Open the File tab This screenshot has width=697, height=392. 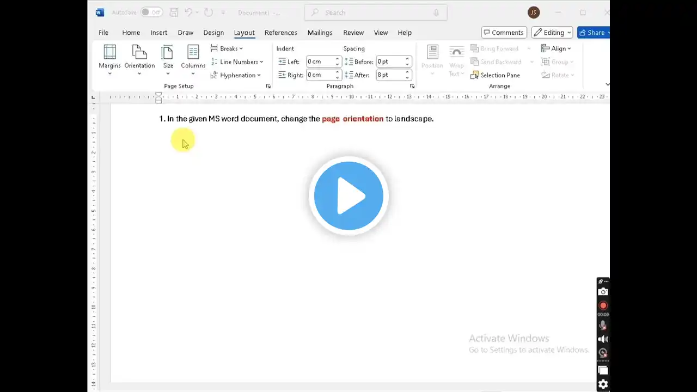tap(103, 33)
